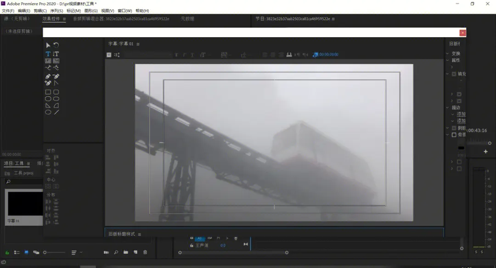Select the Selection arrow tool in title tools
This screenshot has height=268, width=496.
(48, 45)
